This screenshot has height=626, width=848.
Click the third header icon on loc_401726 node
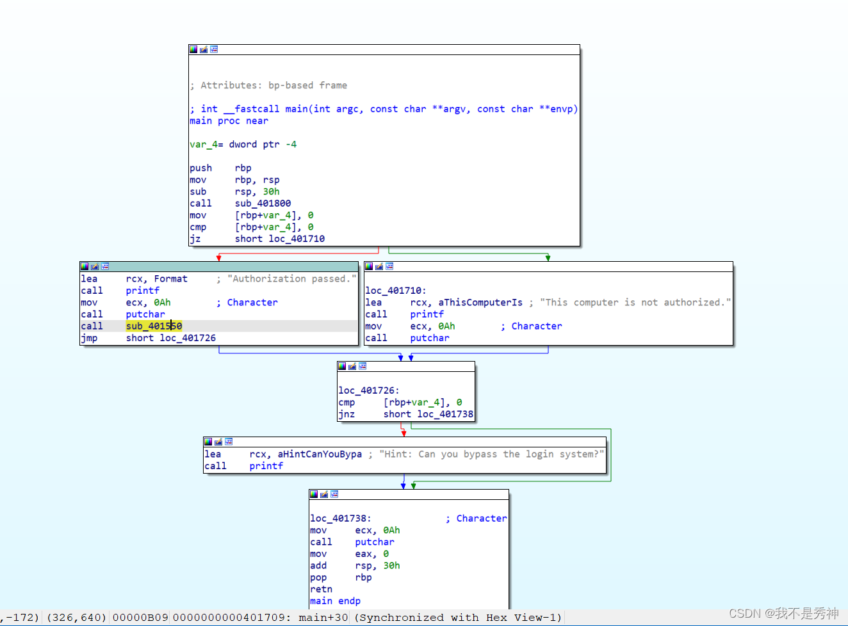click(363, 366)
